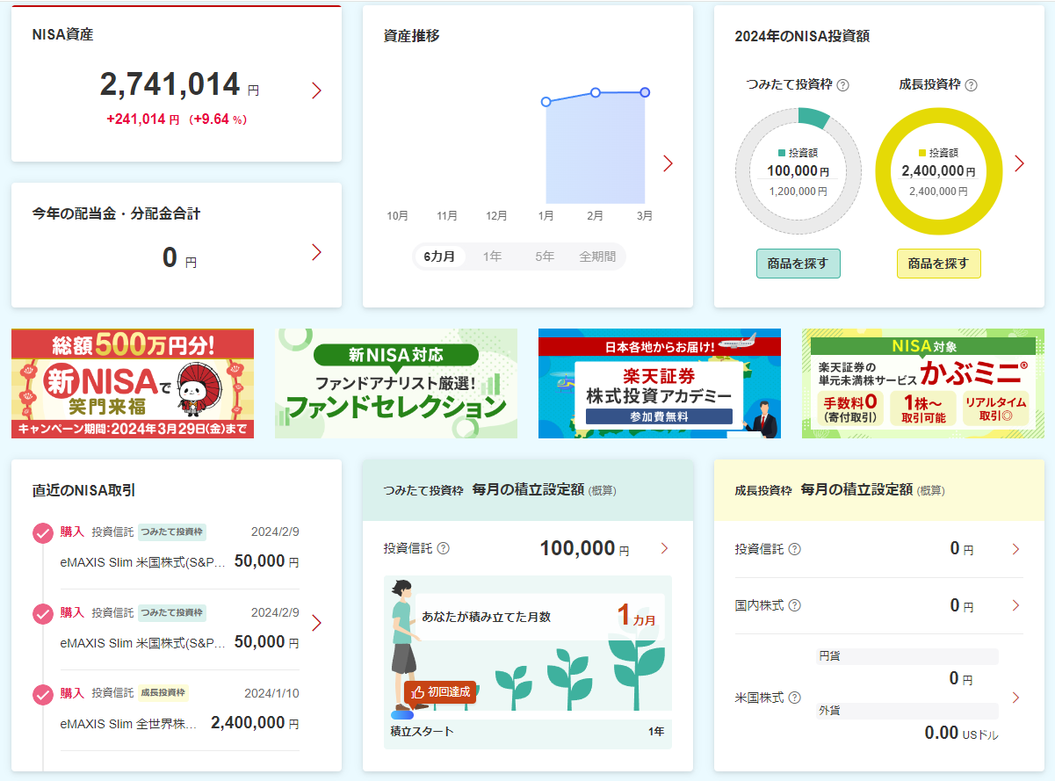Click help icon beside 投資信託 100,000円 row
The width and height of the screenshot is (1055, 781).
click(x=444, y=548)
